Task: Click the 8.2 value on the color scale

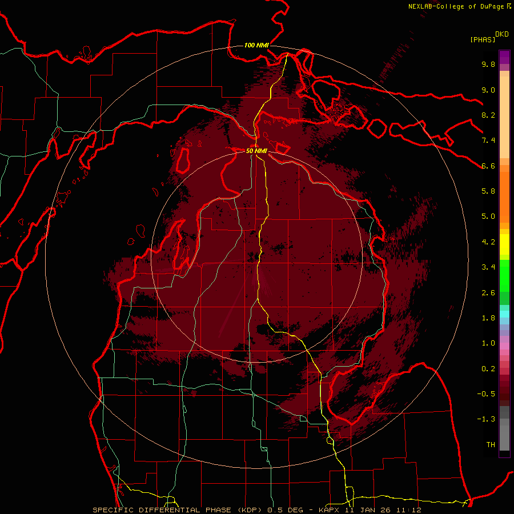Action: coord(488,115)
